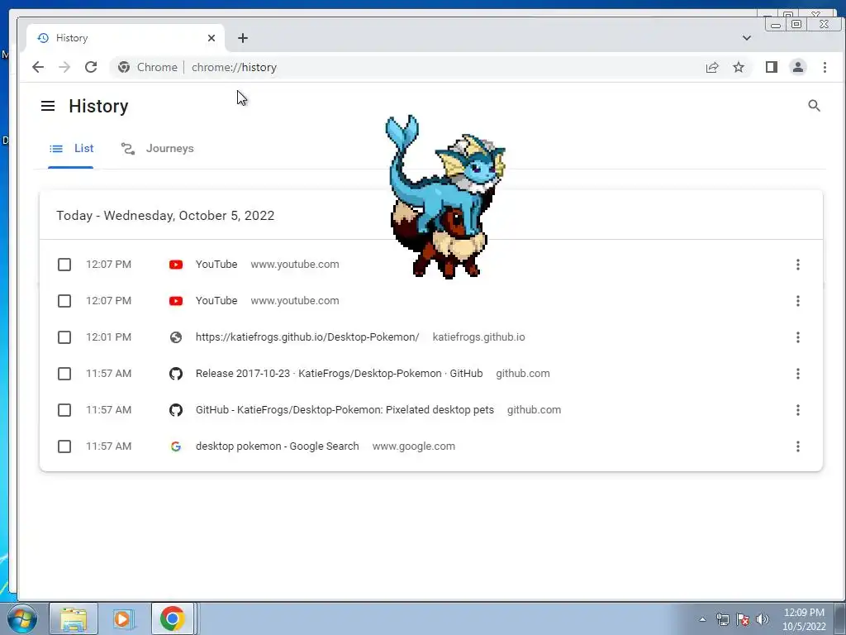846x635 pixels.
Task: Click the www.google.com domain text
Action: tap(414, 446)
